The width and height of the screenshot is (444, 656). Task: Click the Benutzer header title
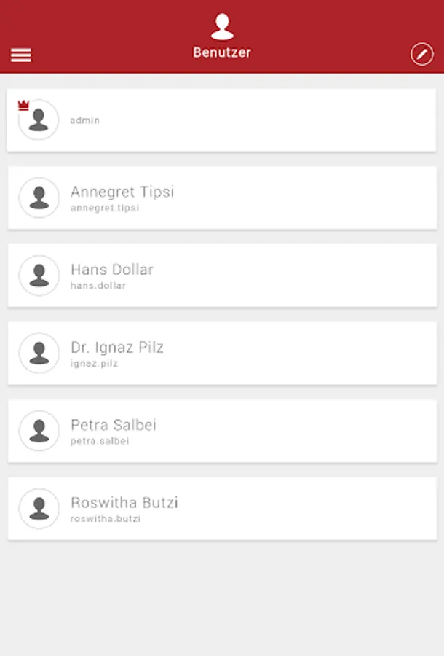point(222,52)
